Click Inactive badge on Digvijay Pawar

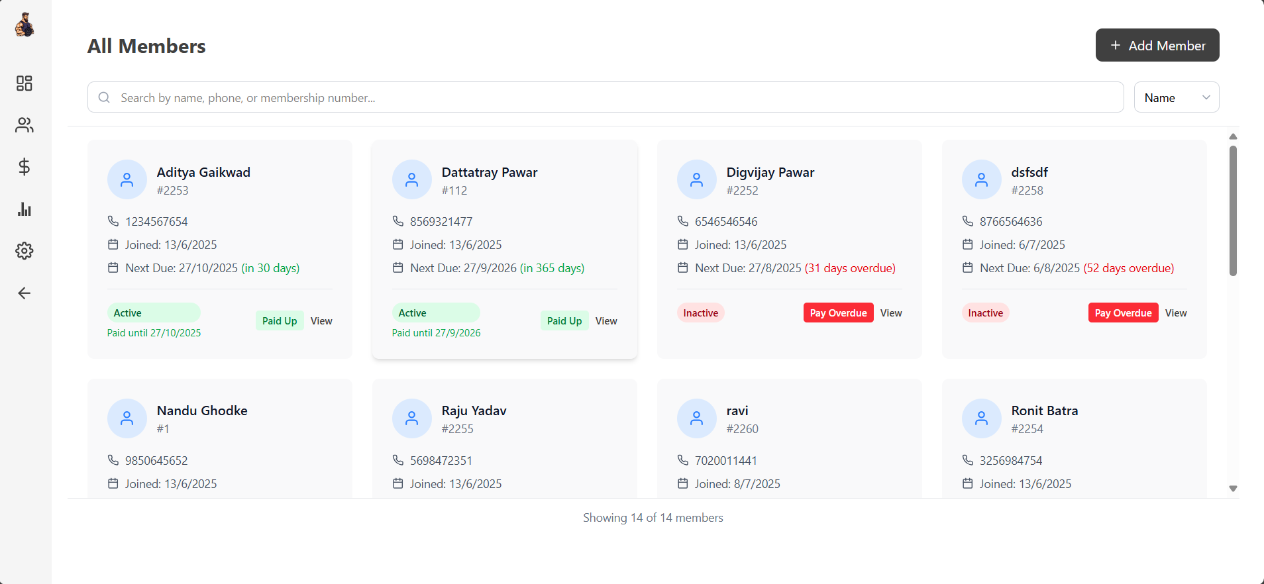(x=701, y=313)
